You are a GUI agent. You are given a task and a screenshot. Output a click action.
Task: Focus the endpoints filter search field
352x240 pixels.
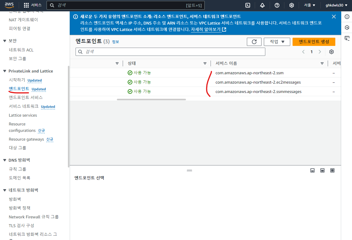click(170, 52)
